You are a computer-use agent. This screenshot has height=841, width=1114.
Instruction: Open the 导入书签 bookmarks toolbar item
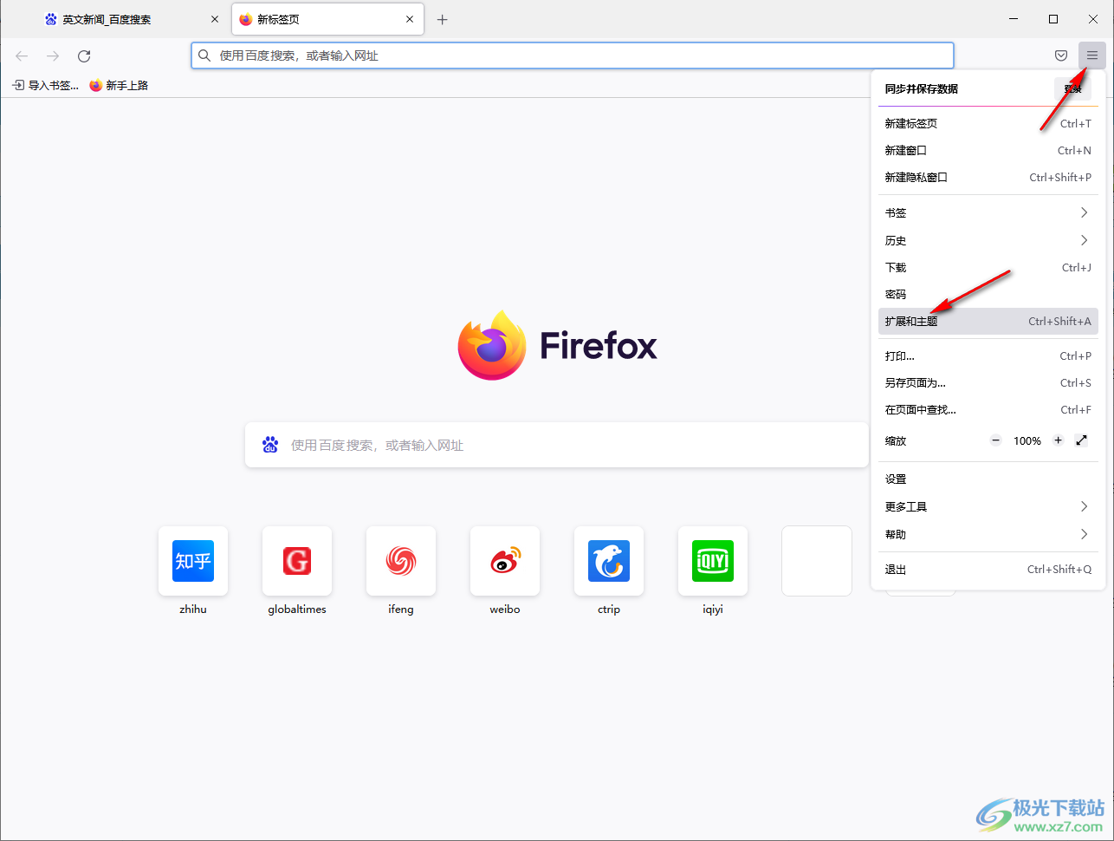click(x=46, y=85)
